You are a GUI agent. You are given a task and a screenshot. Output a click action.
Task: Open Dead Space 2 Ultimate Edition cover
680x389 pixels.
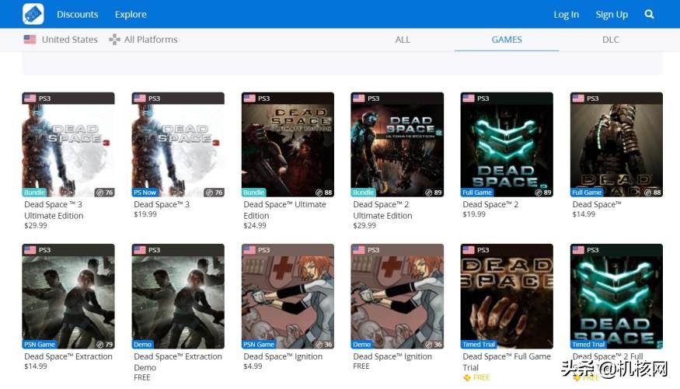pyautogui.click(x=397, y=144)
